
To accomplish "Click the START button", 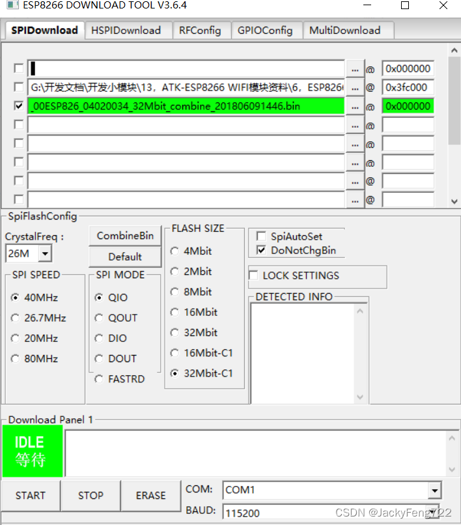I will tap(31, 496).
